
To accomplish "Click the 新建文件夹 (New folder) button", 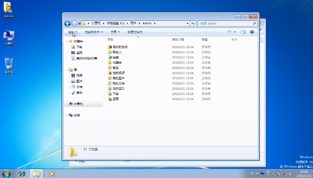I will [135, 32].
